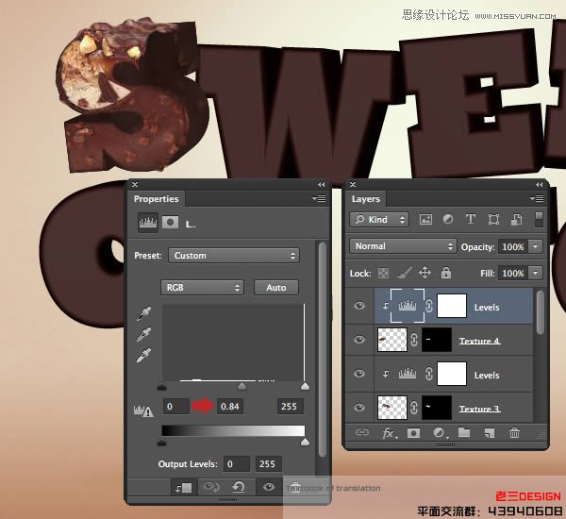Collapse the Properties panel double arrows
The image size is (566, 519).
click(322, 185)
